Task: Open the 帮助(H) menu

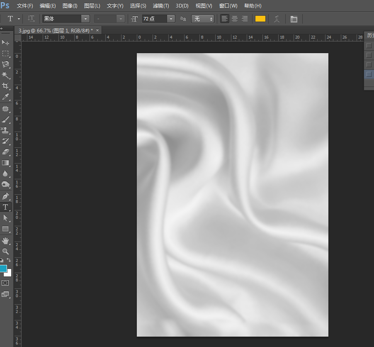Action: tap(253, 6)
